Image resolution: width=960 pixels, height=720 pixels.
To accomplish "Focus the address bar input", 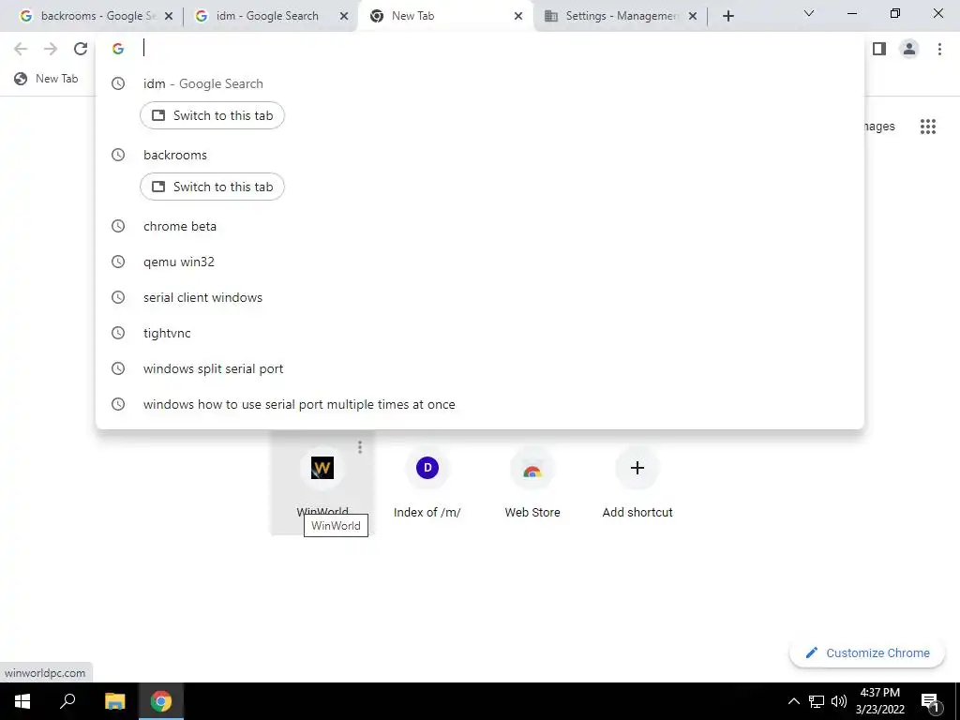I will [477, 49].
